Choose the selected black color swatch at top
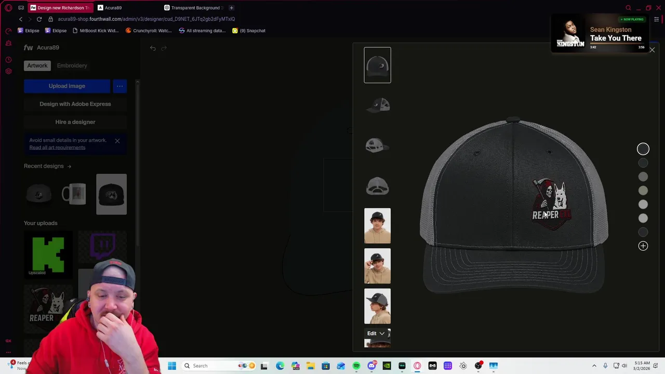665x374 pixels. tap(643, 149)
